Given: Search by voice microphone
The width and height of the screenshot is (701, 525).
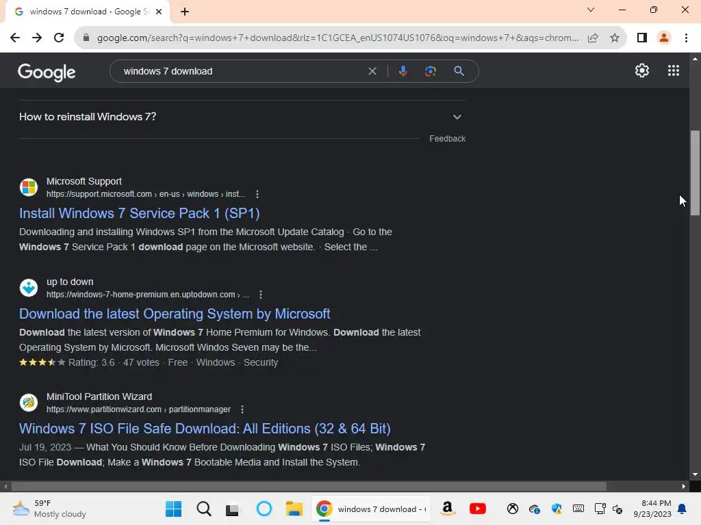Looking at the screenshot, I should point(403,71).
